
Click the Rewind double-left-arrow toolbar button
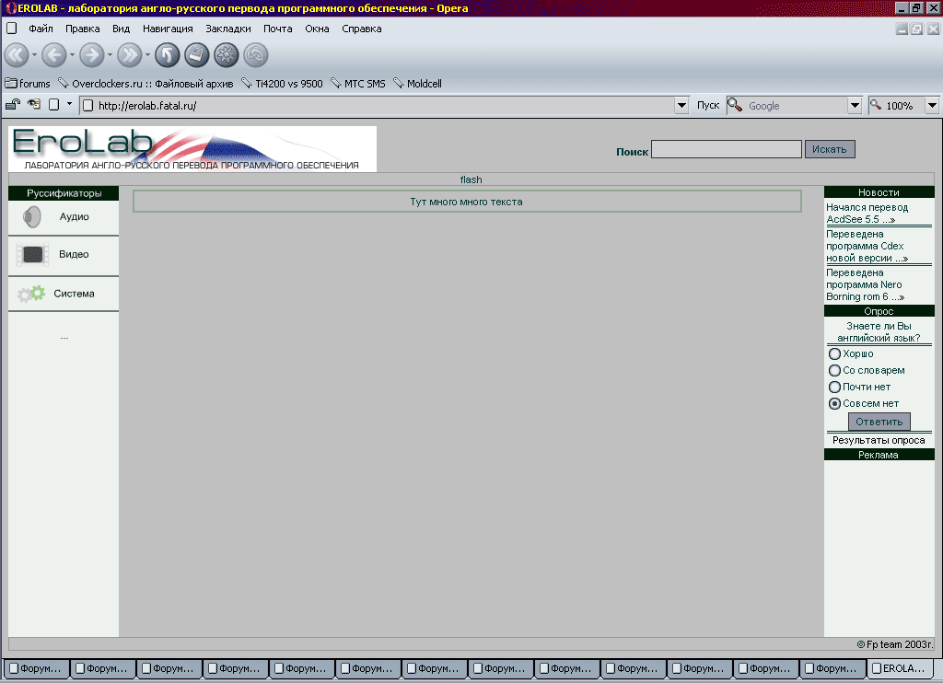(17, 55)
